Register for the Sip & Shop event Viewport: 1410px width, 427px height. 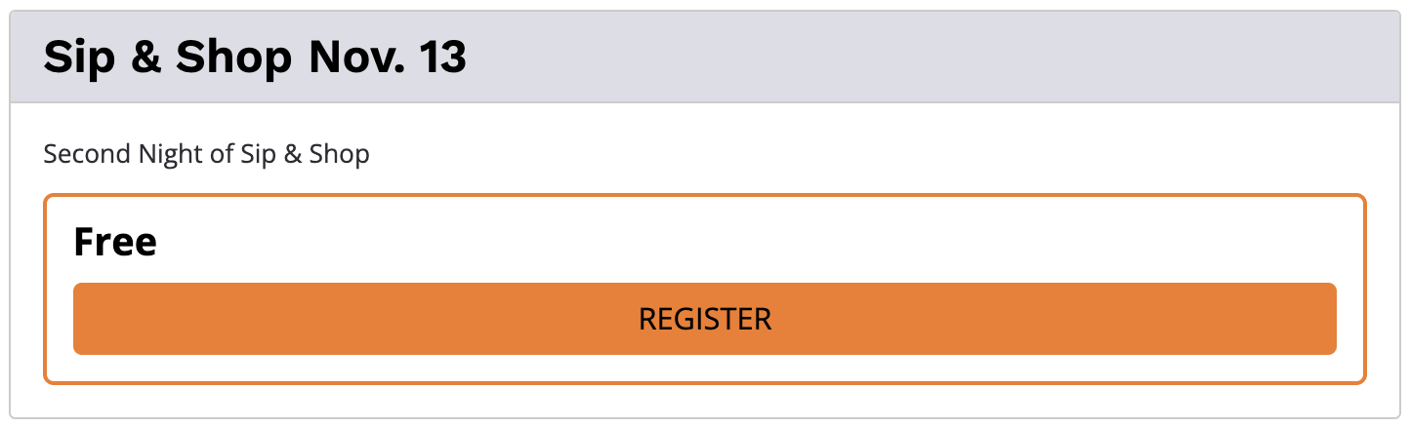[x=704, y=319]
